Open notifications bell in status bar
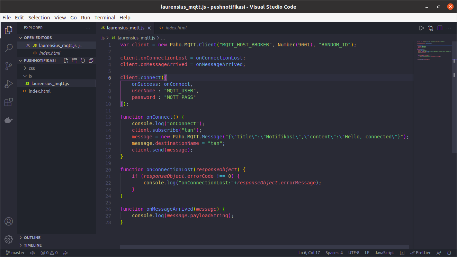Screen dimensions: 457x257 coord(449,253)
